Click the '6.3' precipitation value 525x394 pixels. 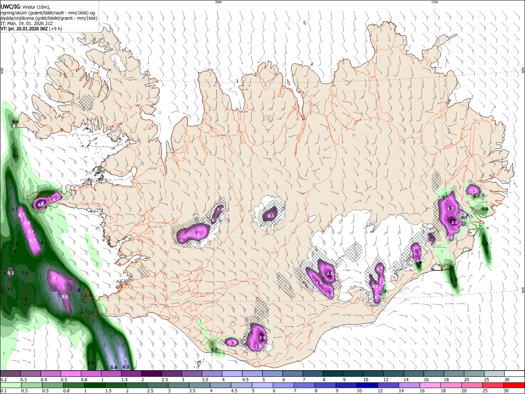click(126, 367)
